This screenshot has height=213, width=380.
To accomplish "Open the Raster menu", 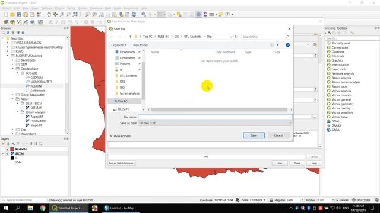I will [x=83, y=8].
